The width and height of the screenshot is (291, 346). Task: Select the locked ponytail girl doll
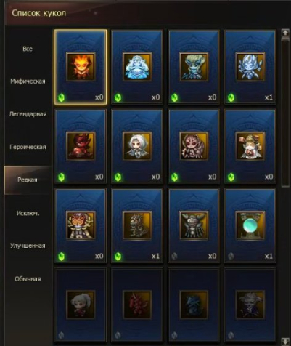click(x=81, y=305)
